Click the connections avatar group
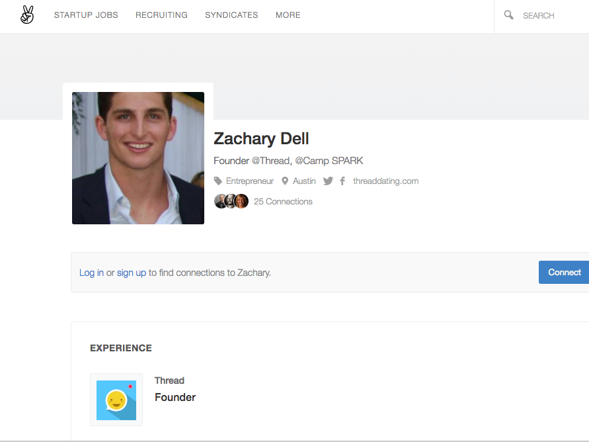 click(x=231, y=201)
